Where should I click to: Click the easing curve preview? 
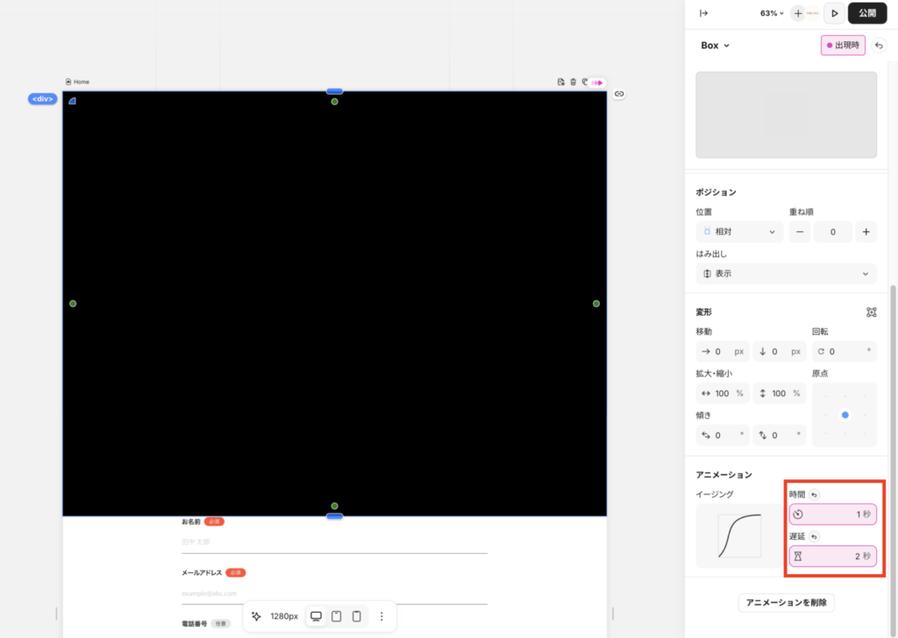[739, 535]
